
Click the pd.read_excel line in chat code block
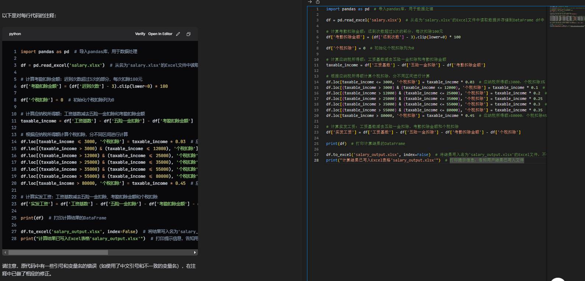click(109, 65)
